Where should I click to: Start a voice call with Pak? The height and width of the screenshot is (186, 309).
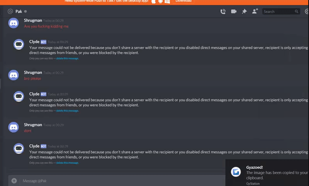tap(223, 12)
